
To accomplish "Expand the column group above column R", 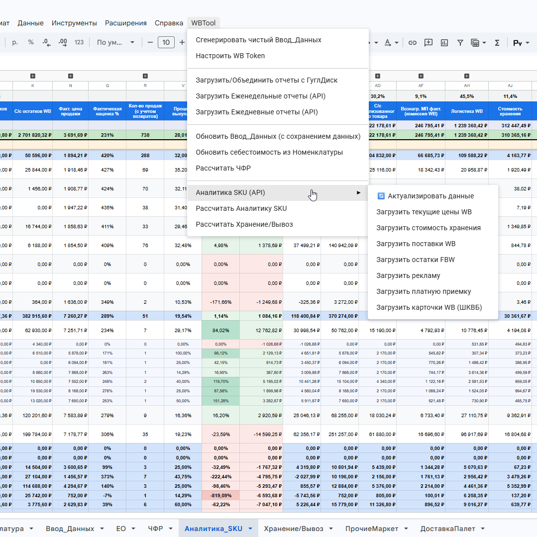I will (145, 76).
